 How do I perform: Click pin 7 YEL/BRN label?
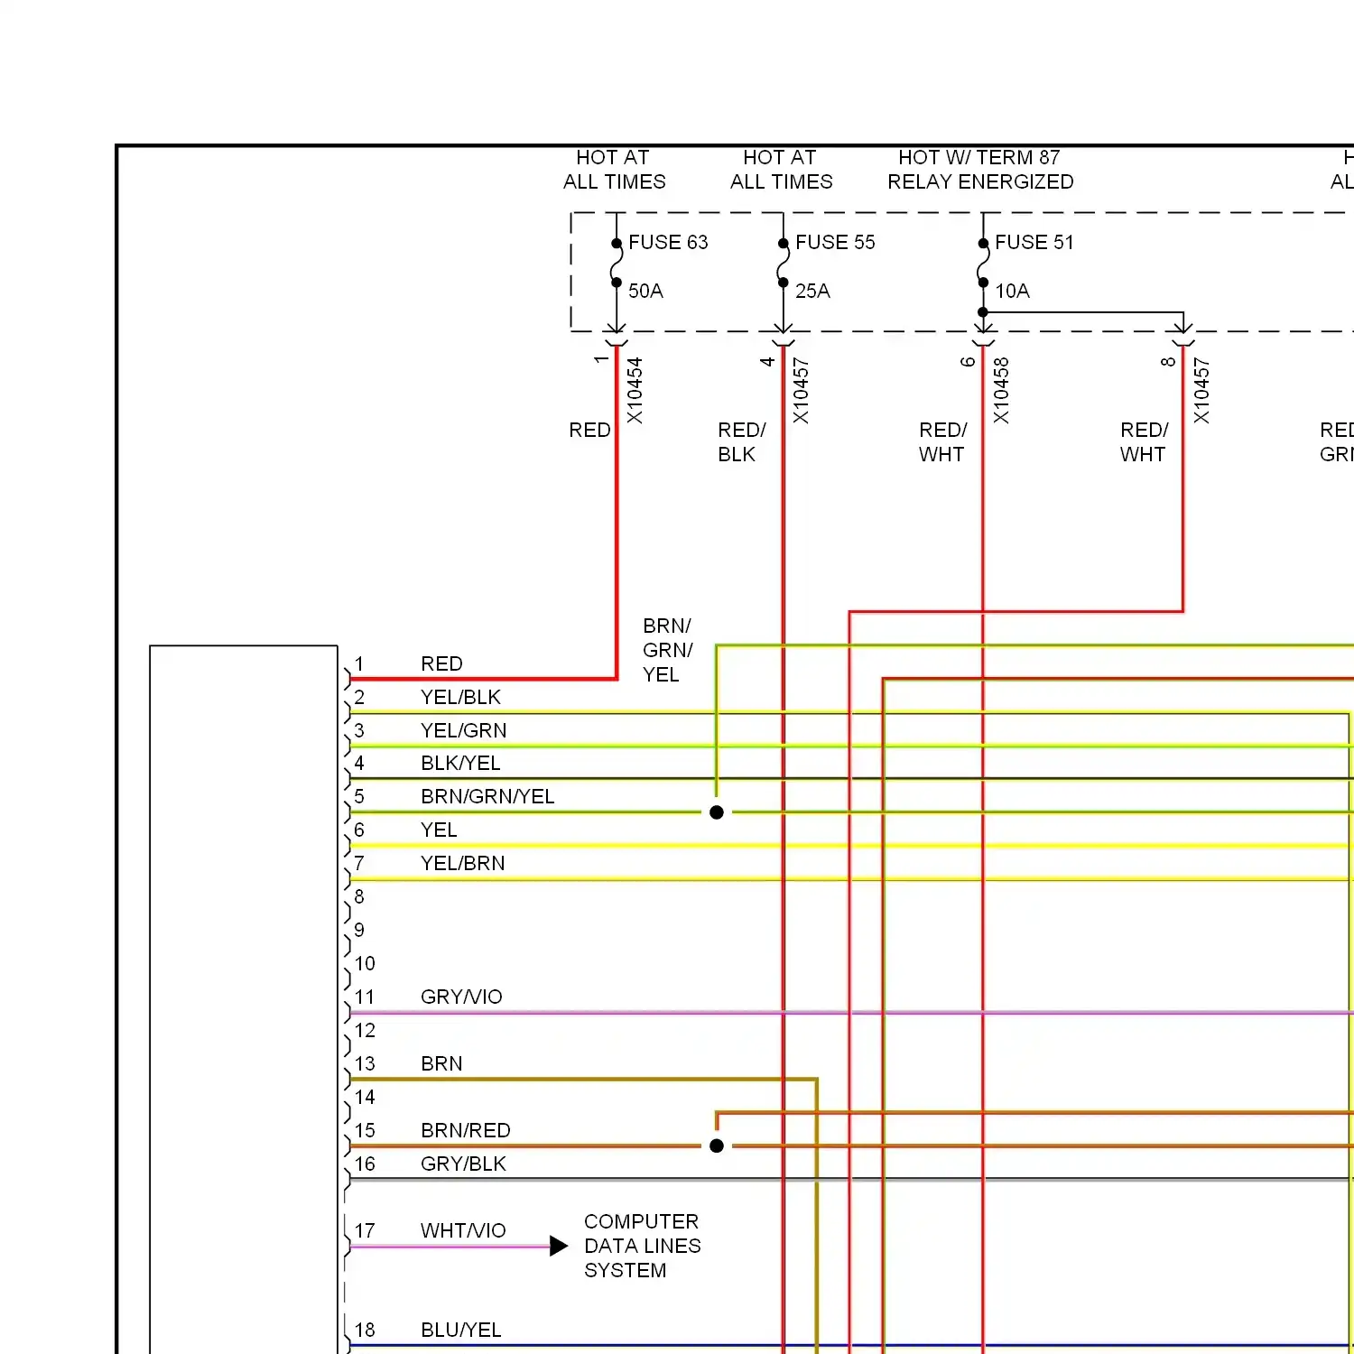click(462, 863)
